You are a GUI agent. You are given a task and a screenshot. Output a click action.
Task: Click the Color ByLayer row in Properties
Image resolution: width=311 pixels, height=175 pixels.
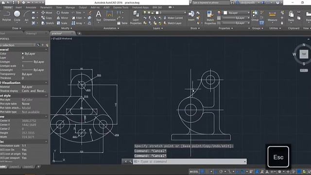24,53
